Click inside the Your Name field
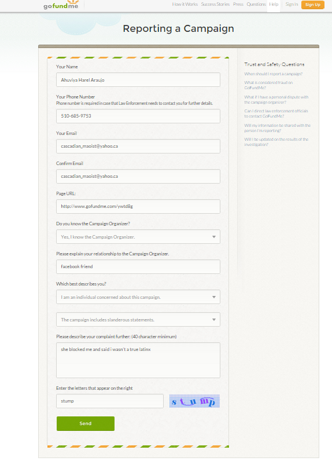This screenshot has width=332, height=461. (x=138, y=80)
